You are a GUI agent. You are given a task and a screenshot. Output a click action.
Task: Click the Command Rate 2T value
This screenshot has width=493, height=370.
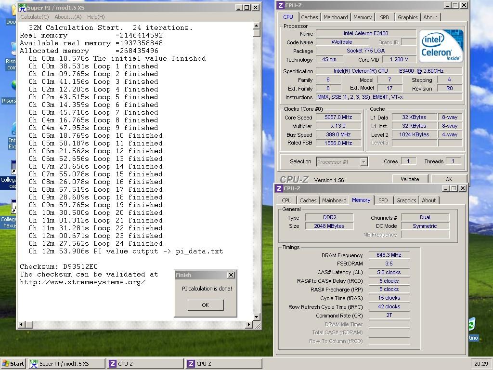[389, 315]
